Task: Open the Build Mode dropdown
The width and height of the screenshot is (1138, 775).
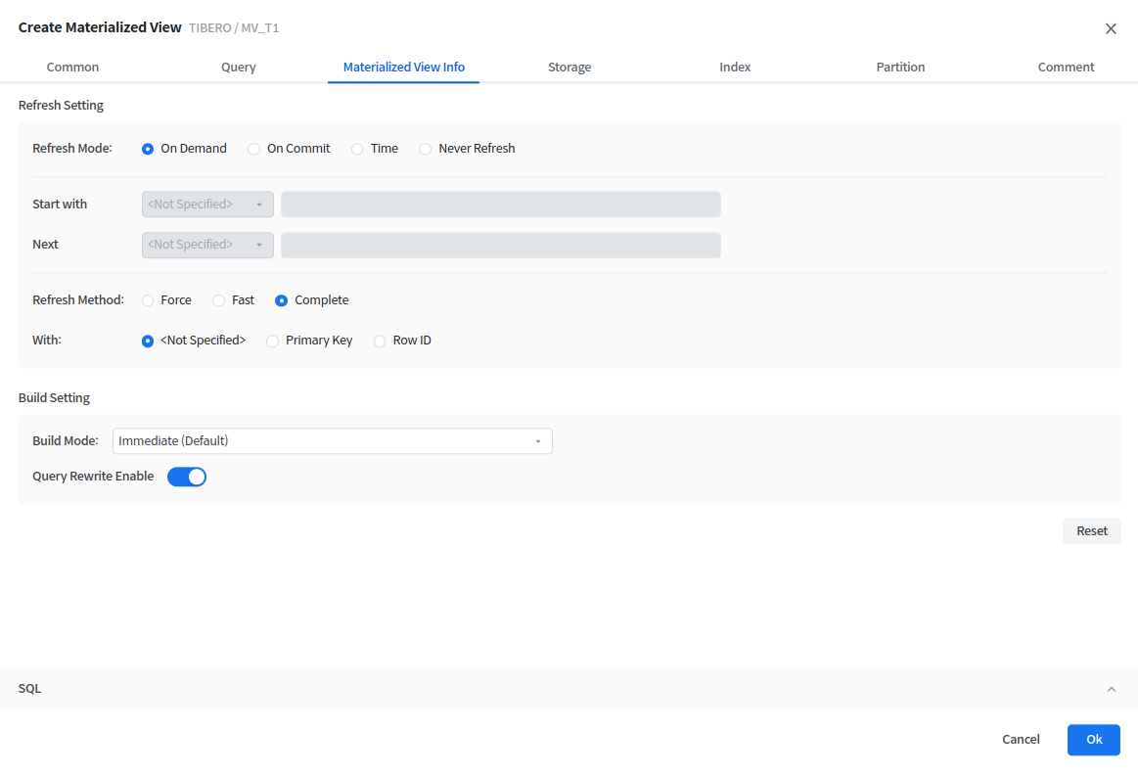Action: pos(332,441)
